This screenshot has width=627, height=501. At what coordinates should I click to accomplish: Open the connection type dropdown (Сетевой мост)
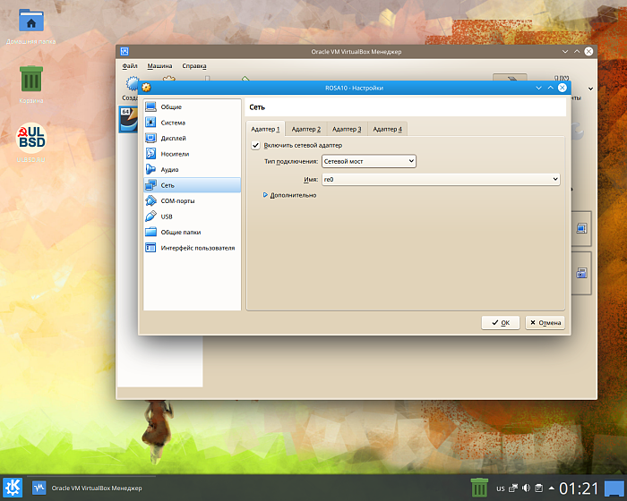pyautogui.click(x=369, y=161)
